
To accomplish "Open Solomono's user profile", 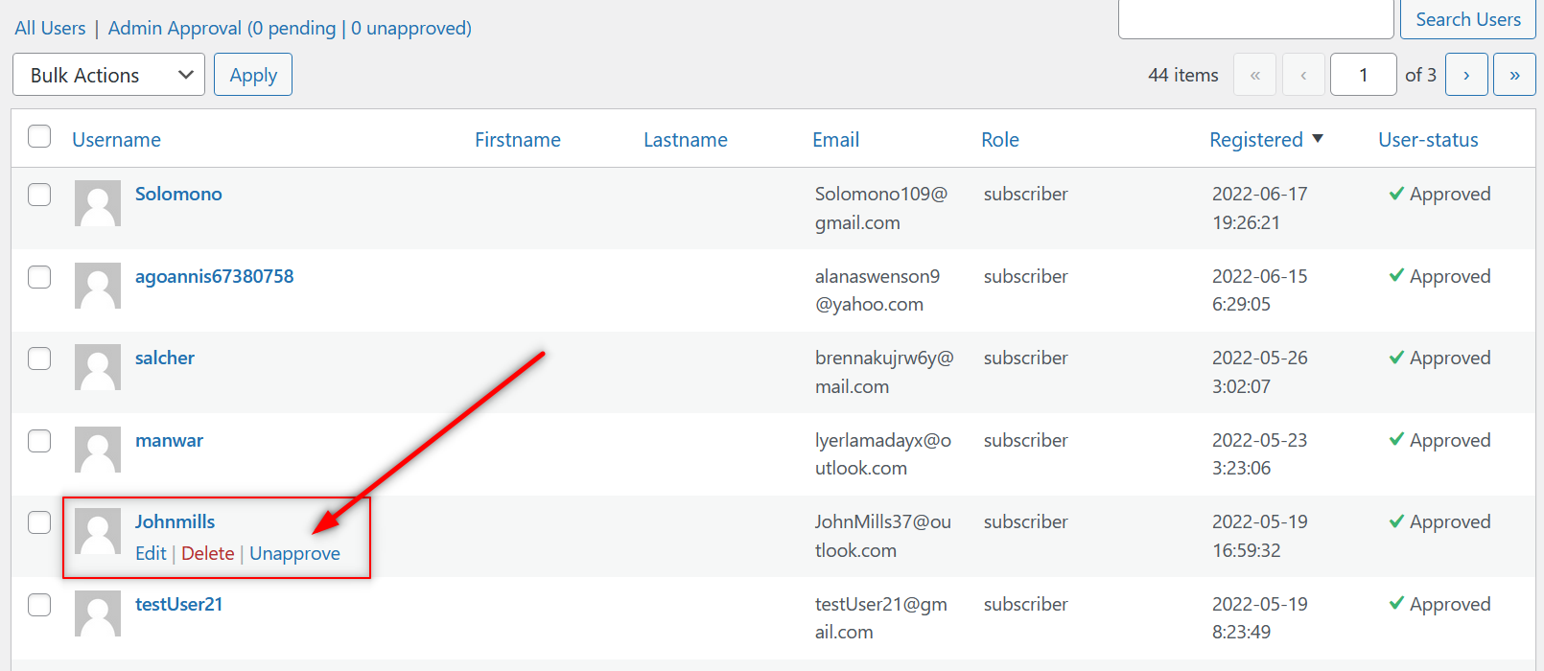I will pyautogui.click(x=178, y=194).
